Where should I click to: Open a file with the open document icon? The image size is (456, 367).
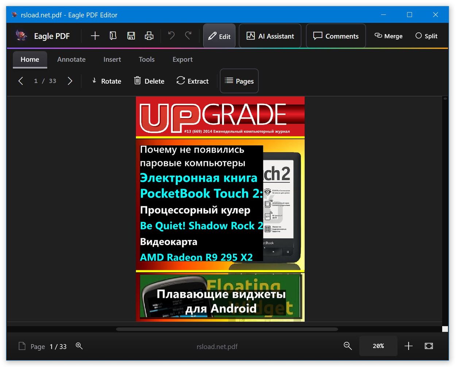coord(113,36)
